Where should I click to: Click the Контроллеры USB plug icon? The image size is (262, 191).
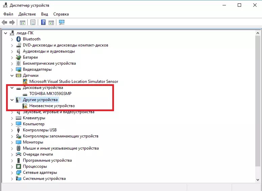19,130
